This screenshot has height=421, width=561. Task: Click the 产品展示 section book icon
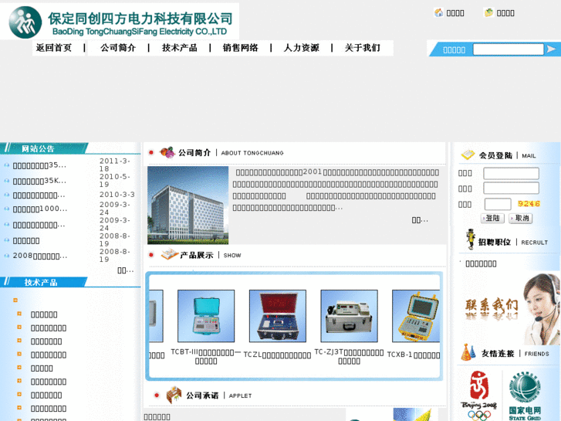pos(169,254)
